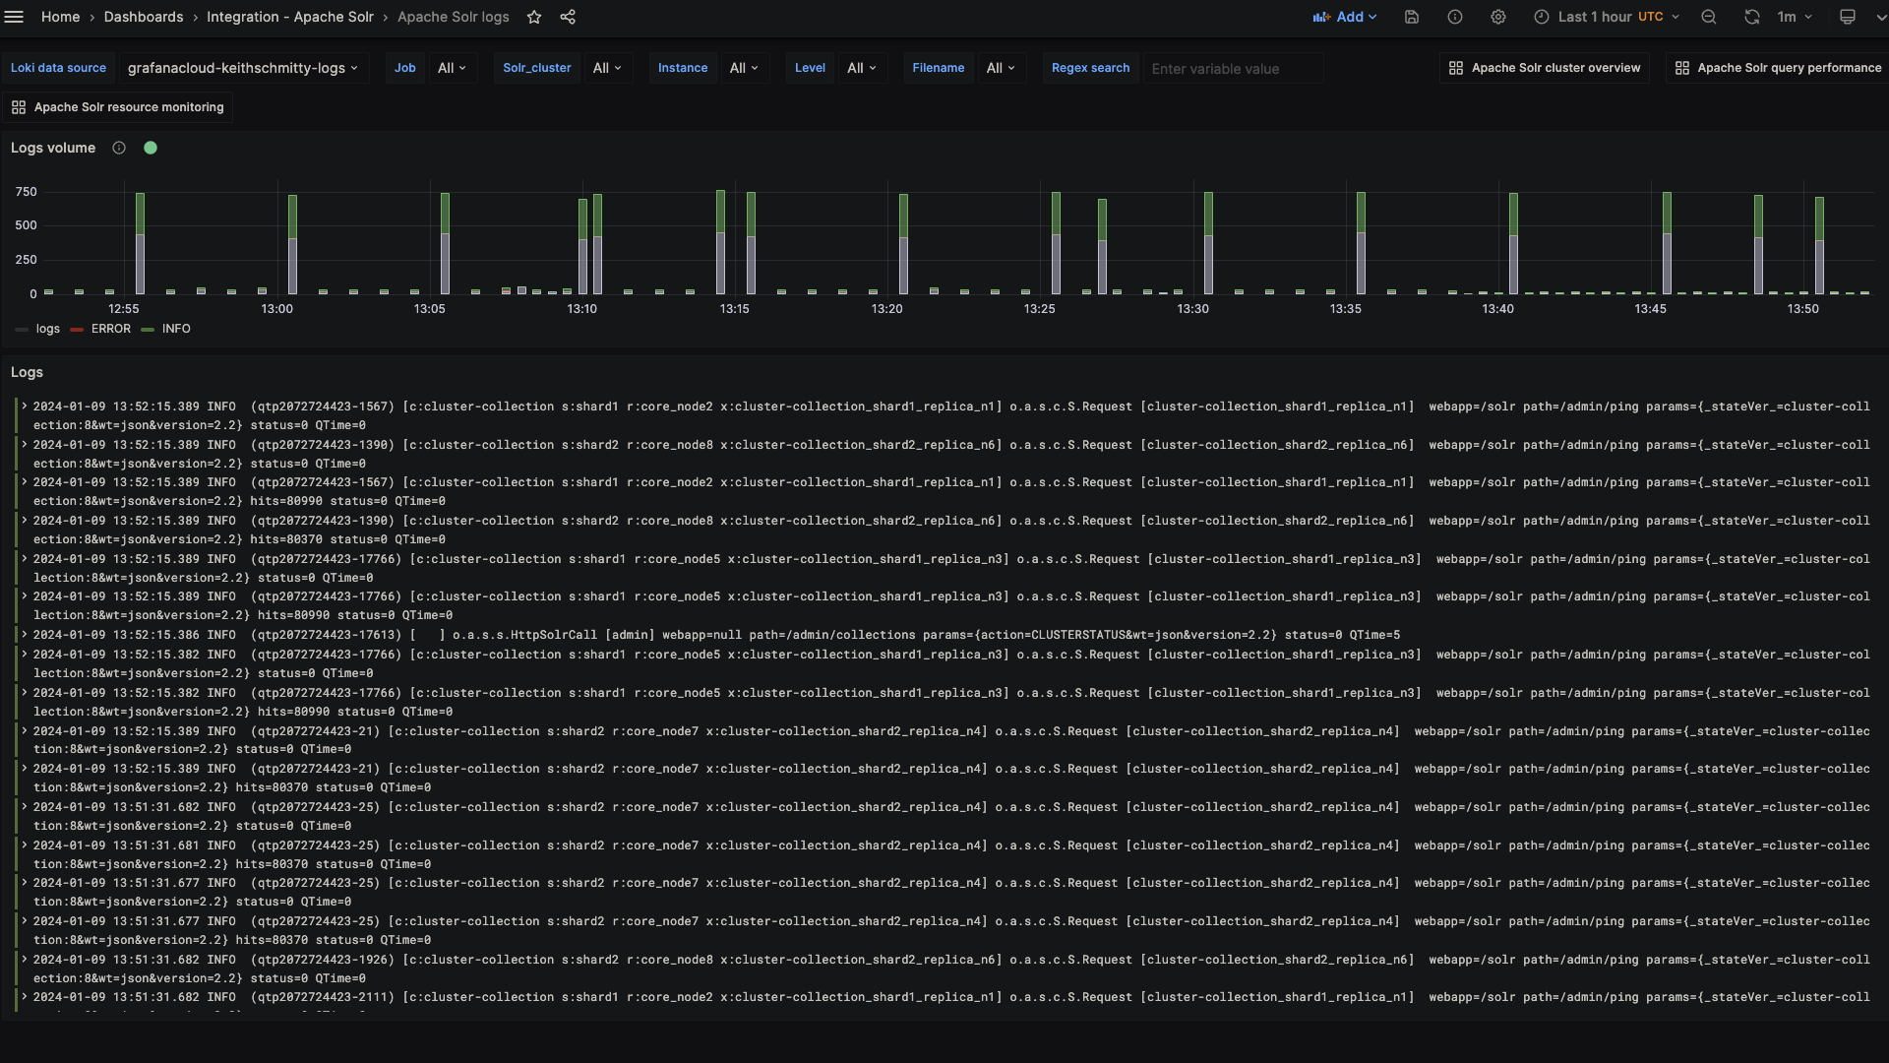1889x1063 pixels.
Task: Toggle the logs series in legend
Action: 47,329
